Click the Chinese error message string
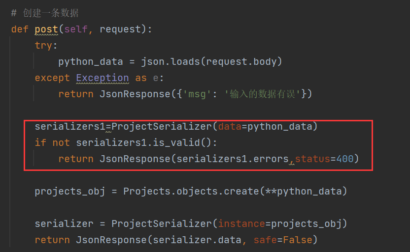This screenshot has height=252, width=410. (262, 94)
